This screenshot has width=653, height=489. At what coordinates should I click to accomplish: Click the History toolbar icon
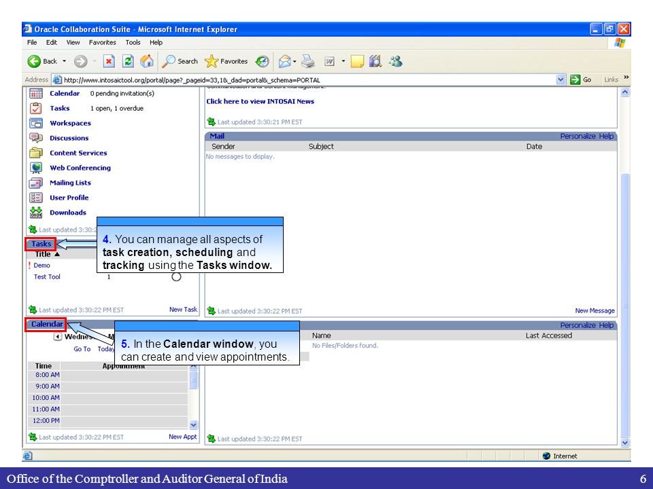pos(263,62)
